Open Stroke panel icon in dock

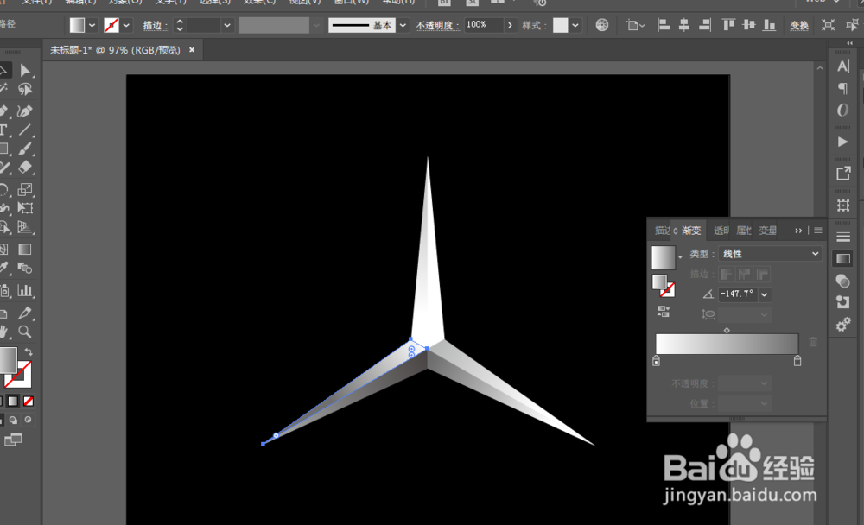click(x=843, y=237)
